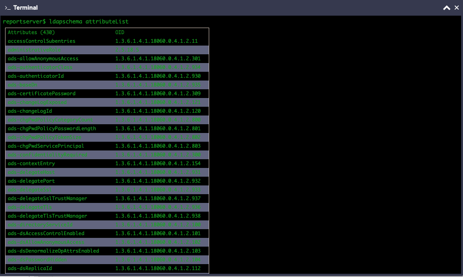Image resolution: width=463 pixels, height=277 pixels.
Task: Click the 'Terminal' title text
Action: click(x=25, y=8)
